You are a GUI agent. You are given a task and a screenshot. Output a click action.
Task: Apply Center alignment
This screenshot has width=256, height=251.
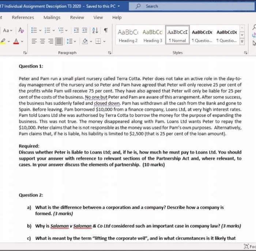coord(42,41)
